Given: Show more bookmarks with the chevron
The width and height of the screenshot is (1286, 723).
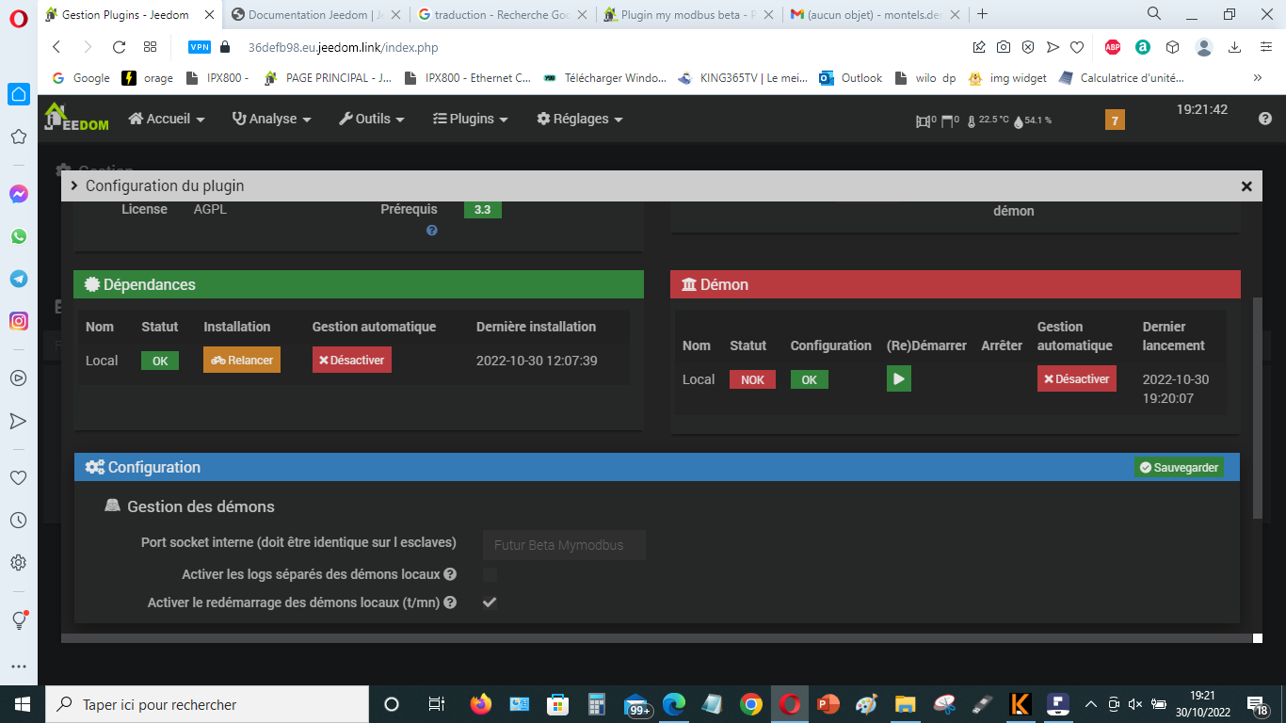Looking at the screenshot, I should [x=1258, y=78].
